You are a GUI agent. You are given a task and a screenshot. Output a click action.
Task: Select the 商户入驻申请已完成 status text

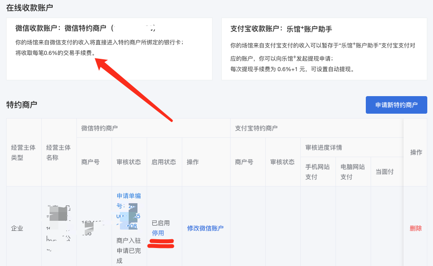coord(129,251)
